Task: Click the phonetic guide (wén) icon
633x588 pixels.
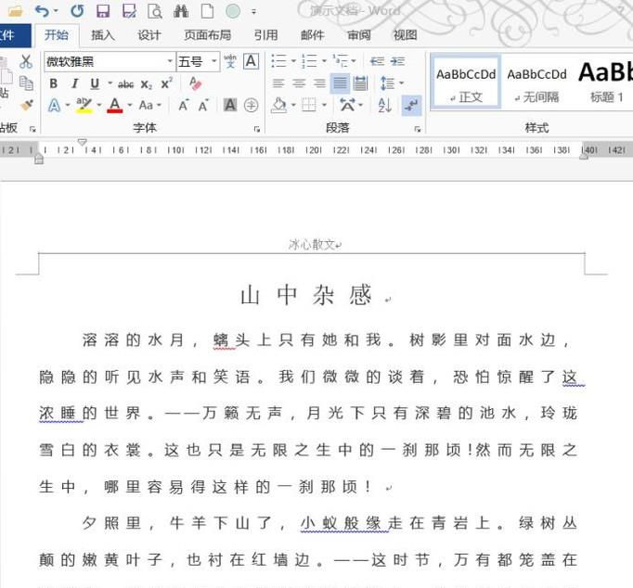Action: pyautogui.click(x=230, y=62)
